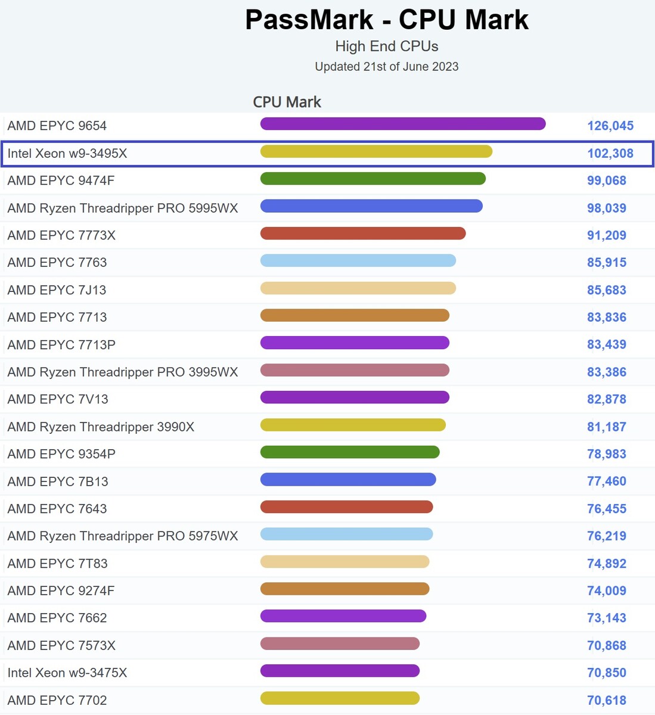The width and height of the screenshot is (655, 715).
Task: Click the AMD EPYC 7T83 name
Action: point(58,564)
